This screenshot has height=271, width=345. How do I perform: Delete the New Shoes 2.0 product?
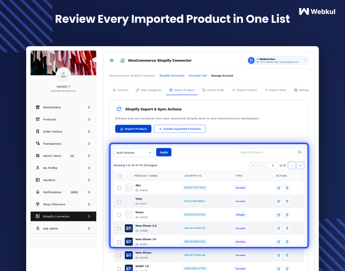pyautogui.click(x=287, y=228)
